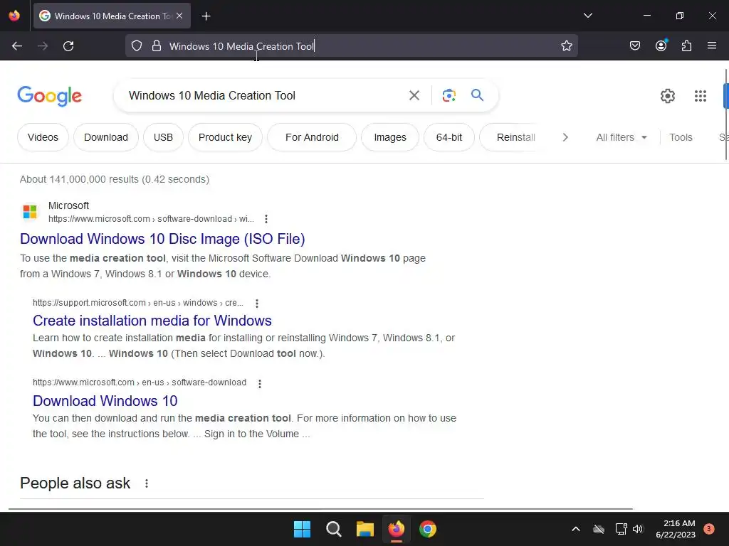Open People also ask options dots
This screenshot has width=729, height=546.
coord(147,483)
